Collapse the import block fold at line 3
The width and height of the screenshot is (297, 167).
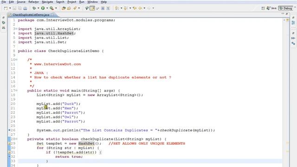pos(17,29)
